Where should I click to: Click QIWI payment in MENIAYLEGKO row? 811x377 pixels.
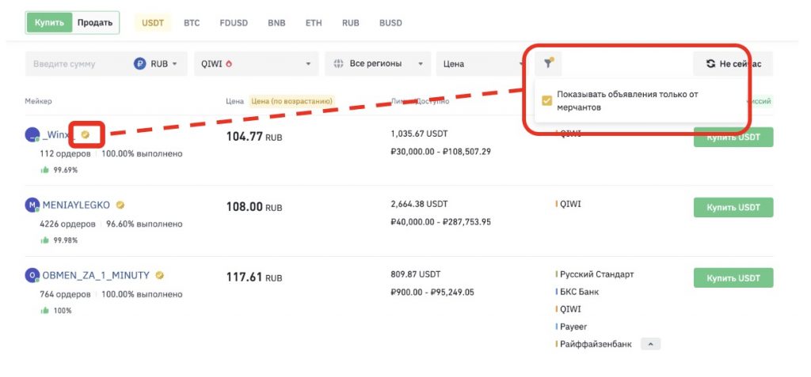(x=570, y=204)
